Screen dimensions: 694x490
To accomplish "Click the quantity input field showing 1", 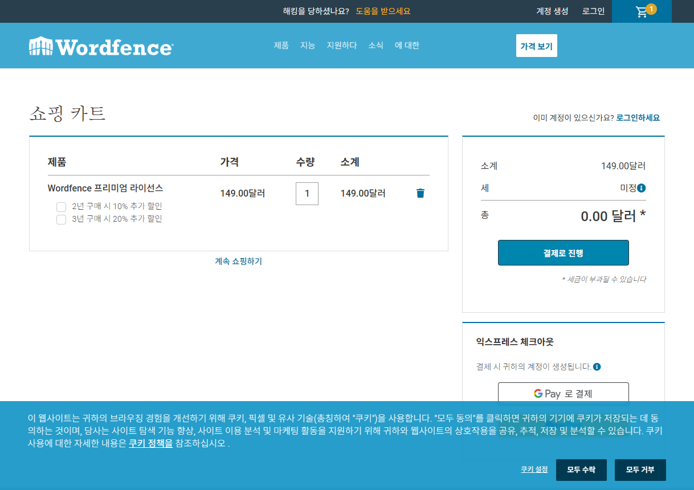I will coord(307,194).
